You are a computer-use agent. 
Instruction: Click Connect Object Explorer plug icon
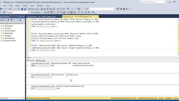pyautogui.click(x=8, y=20)
